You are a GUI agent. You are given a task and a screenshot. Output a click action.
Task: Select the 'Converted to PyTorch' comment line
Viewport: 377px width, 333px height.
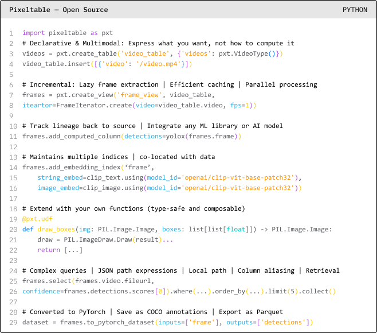pos(152,312)
